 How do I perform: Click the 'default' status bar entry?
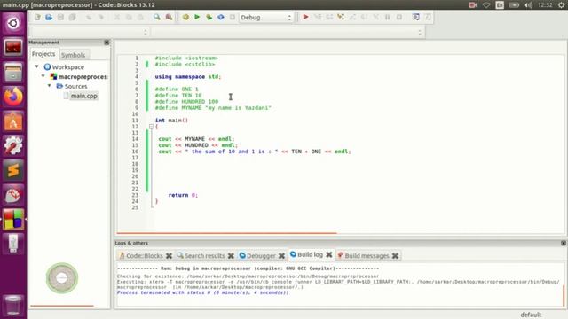(531, 315)
